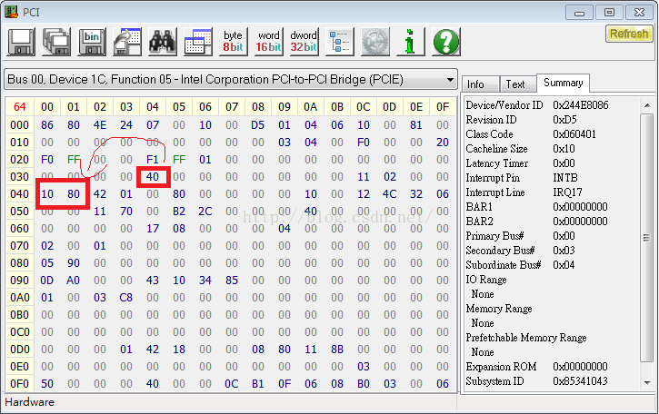
Task: Click the summary panel scroll down arrow
Action: (647, 382)
